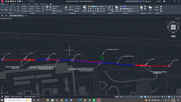This screenshot has width=181, height=102.
Task: Toggle snap mode in status bar
Action: (123, 97)
